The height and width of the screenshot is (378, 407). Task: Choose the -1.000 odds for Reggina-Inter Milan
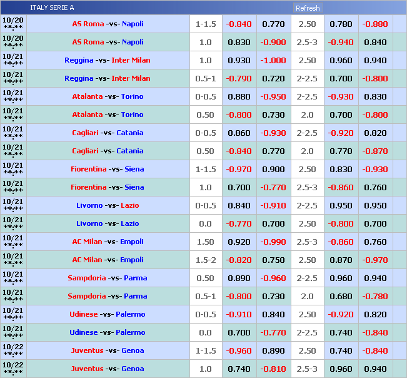(273, 60)
